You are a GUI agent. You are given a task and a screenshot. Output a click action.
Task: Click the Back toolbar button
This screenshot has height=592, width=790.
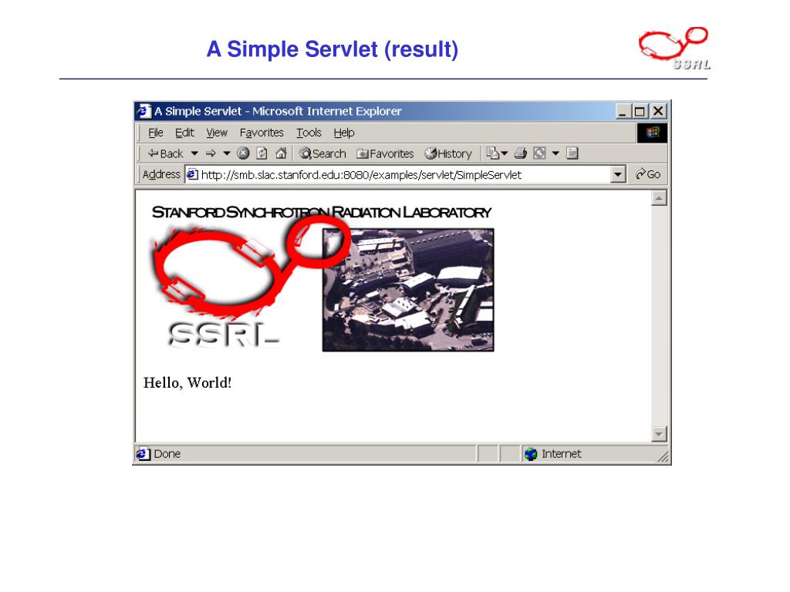pos(165,153)
